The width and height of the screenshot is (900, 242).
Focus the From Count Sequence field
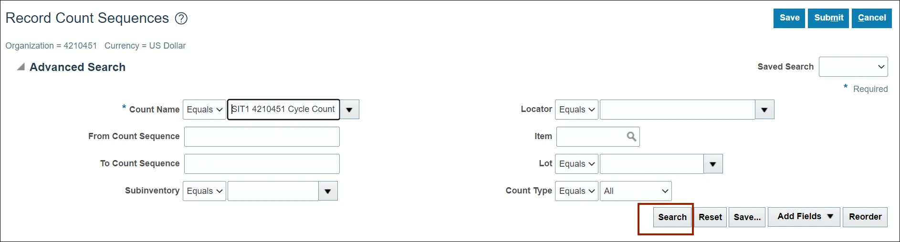pyautogui.click(x=262, y=137)
